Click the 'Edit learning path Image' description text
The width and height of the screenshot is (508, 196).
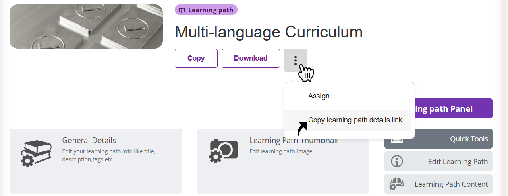281,151
